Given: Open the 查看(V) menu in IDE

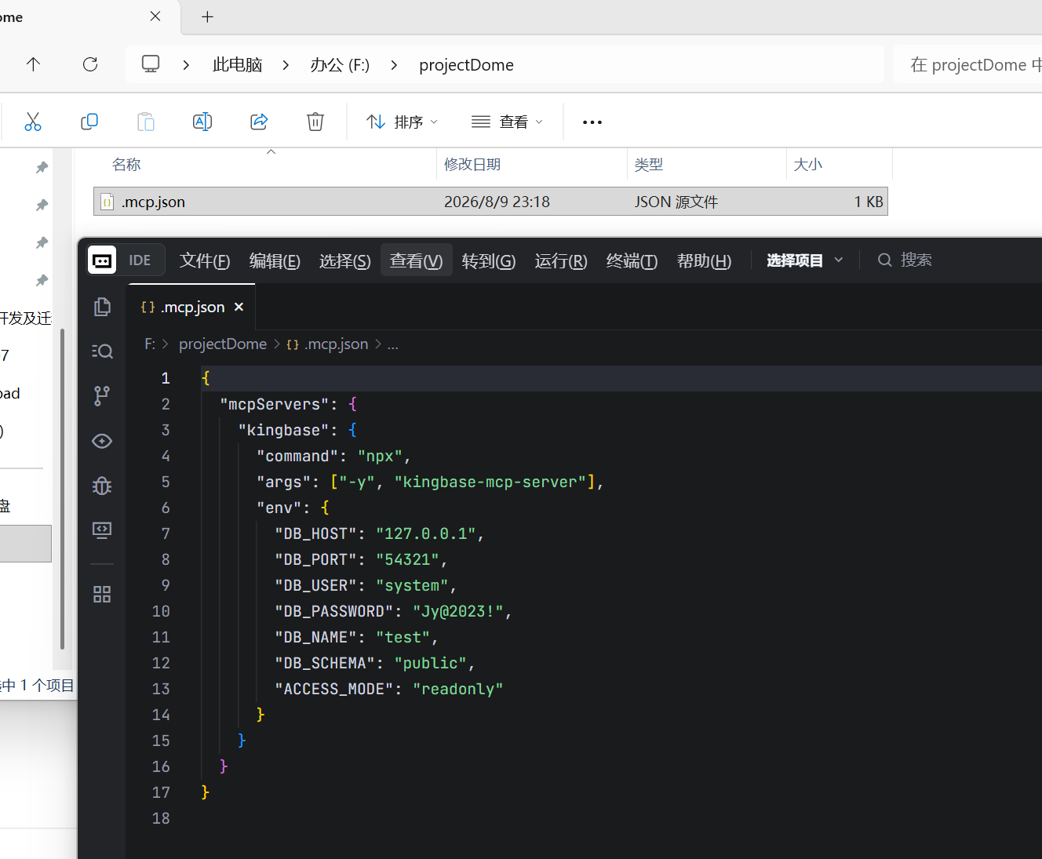Looking at the screenshot, I should (417, 260).
